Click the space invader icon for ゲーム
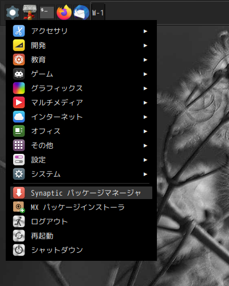Screen dimensions: 229x286 (19, 74)
